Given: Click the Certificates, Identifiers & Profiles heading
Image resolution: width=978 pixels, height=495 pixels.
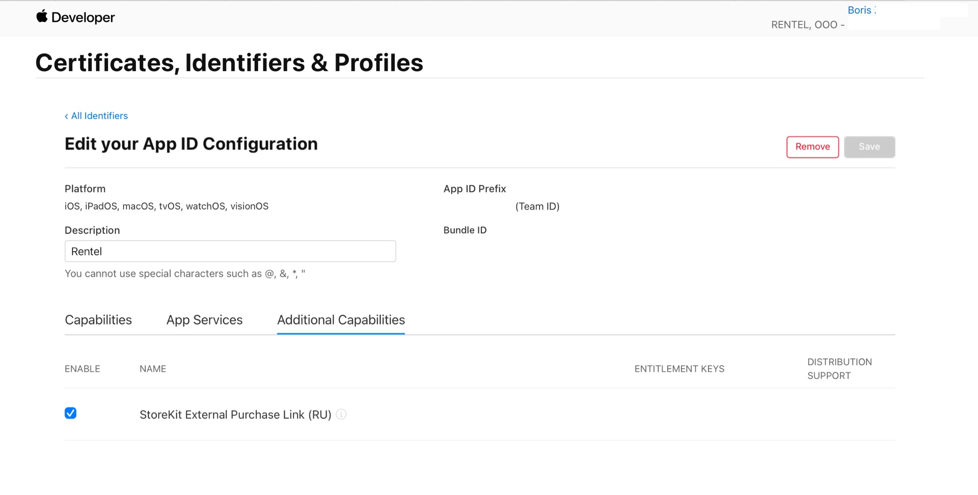Looking at the screenshot, I should point(229,63).
